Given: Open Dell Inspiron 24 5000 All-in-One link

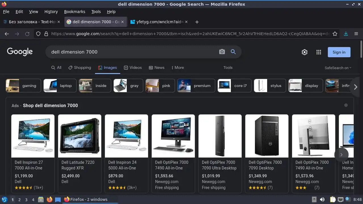Looking at the screenshot, I should (x=123, y=165).
